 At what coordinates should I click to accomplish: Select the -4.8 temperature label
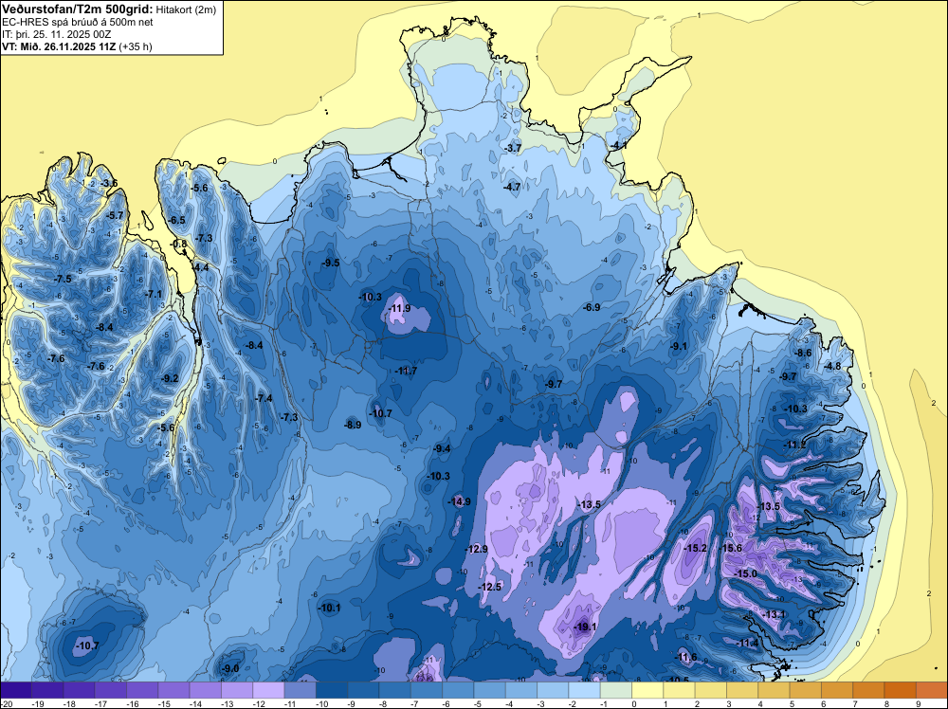pyautogui.click(x=832, y=366)
